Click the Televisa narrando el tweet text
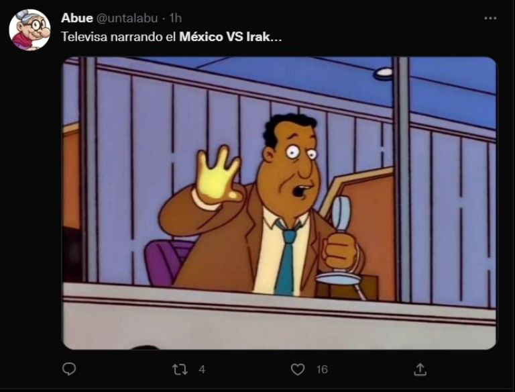515x392 pixels. click(x=119, y=37)
